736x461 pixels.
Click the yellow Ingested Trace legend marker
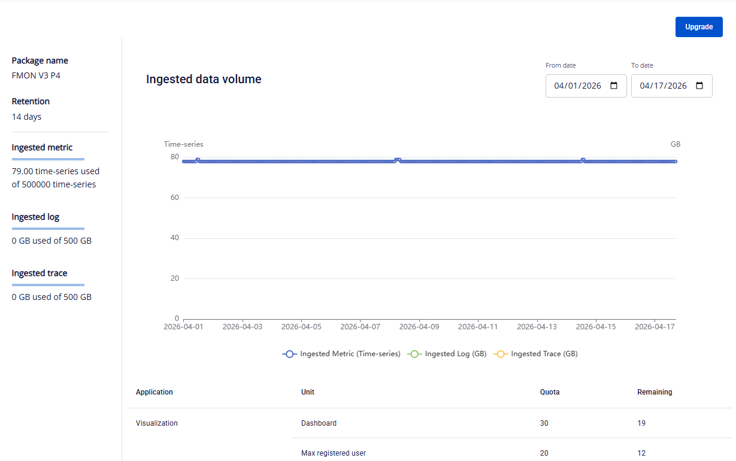501,354
